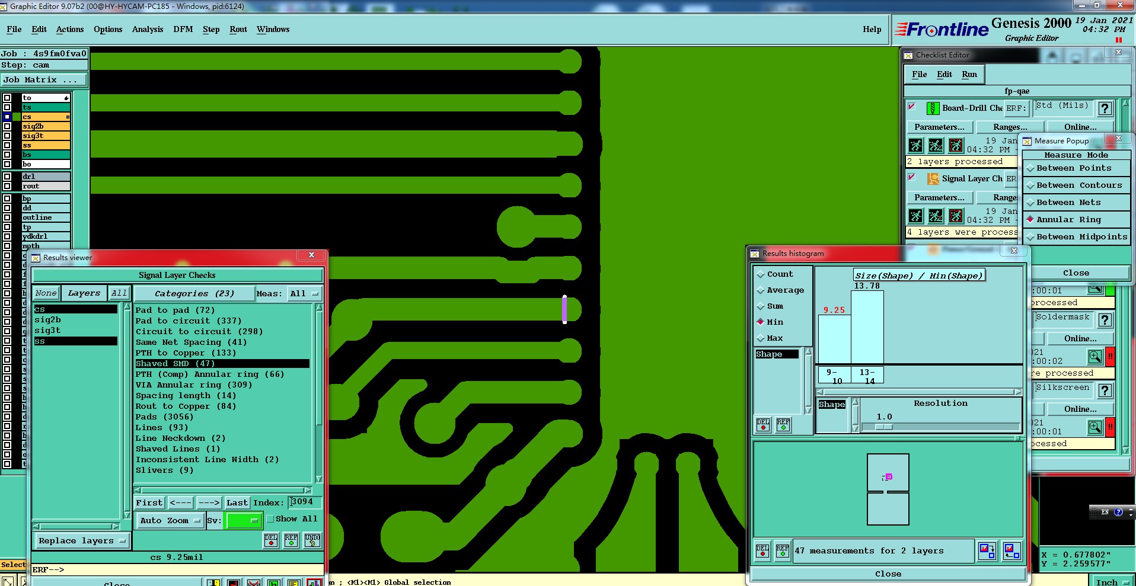Select Between Nets measure mode
1136x586 pixels.
coord(1076,203)
